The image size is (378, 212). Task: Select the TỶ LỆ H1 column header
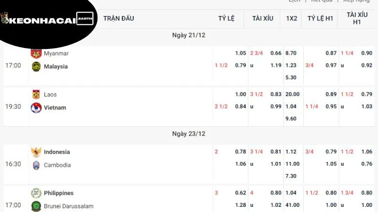click(x=320, y=18)
